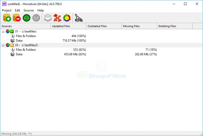
Task: Click the Missing Files column header
Action: point(139,26)
